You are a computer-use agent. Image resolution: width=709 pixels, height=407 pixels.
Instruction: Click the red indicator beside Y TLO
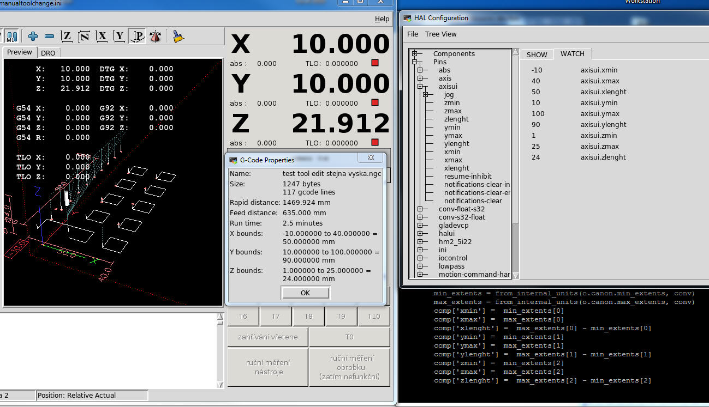coord(375,103)
